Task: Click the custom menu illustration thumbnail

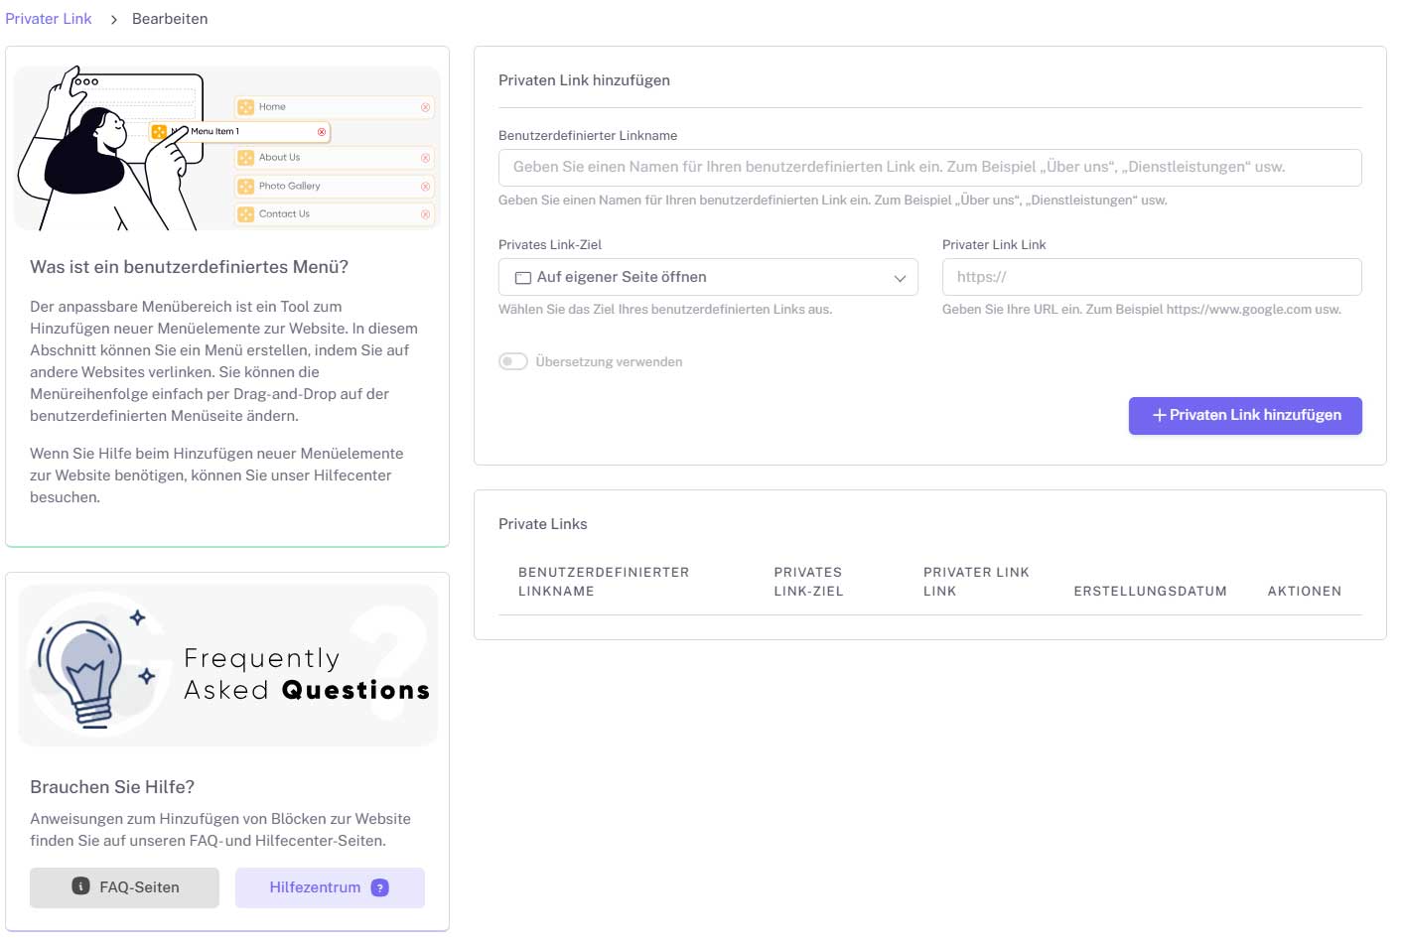Action: [227, 148]
